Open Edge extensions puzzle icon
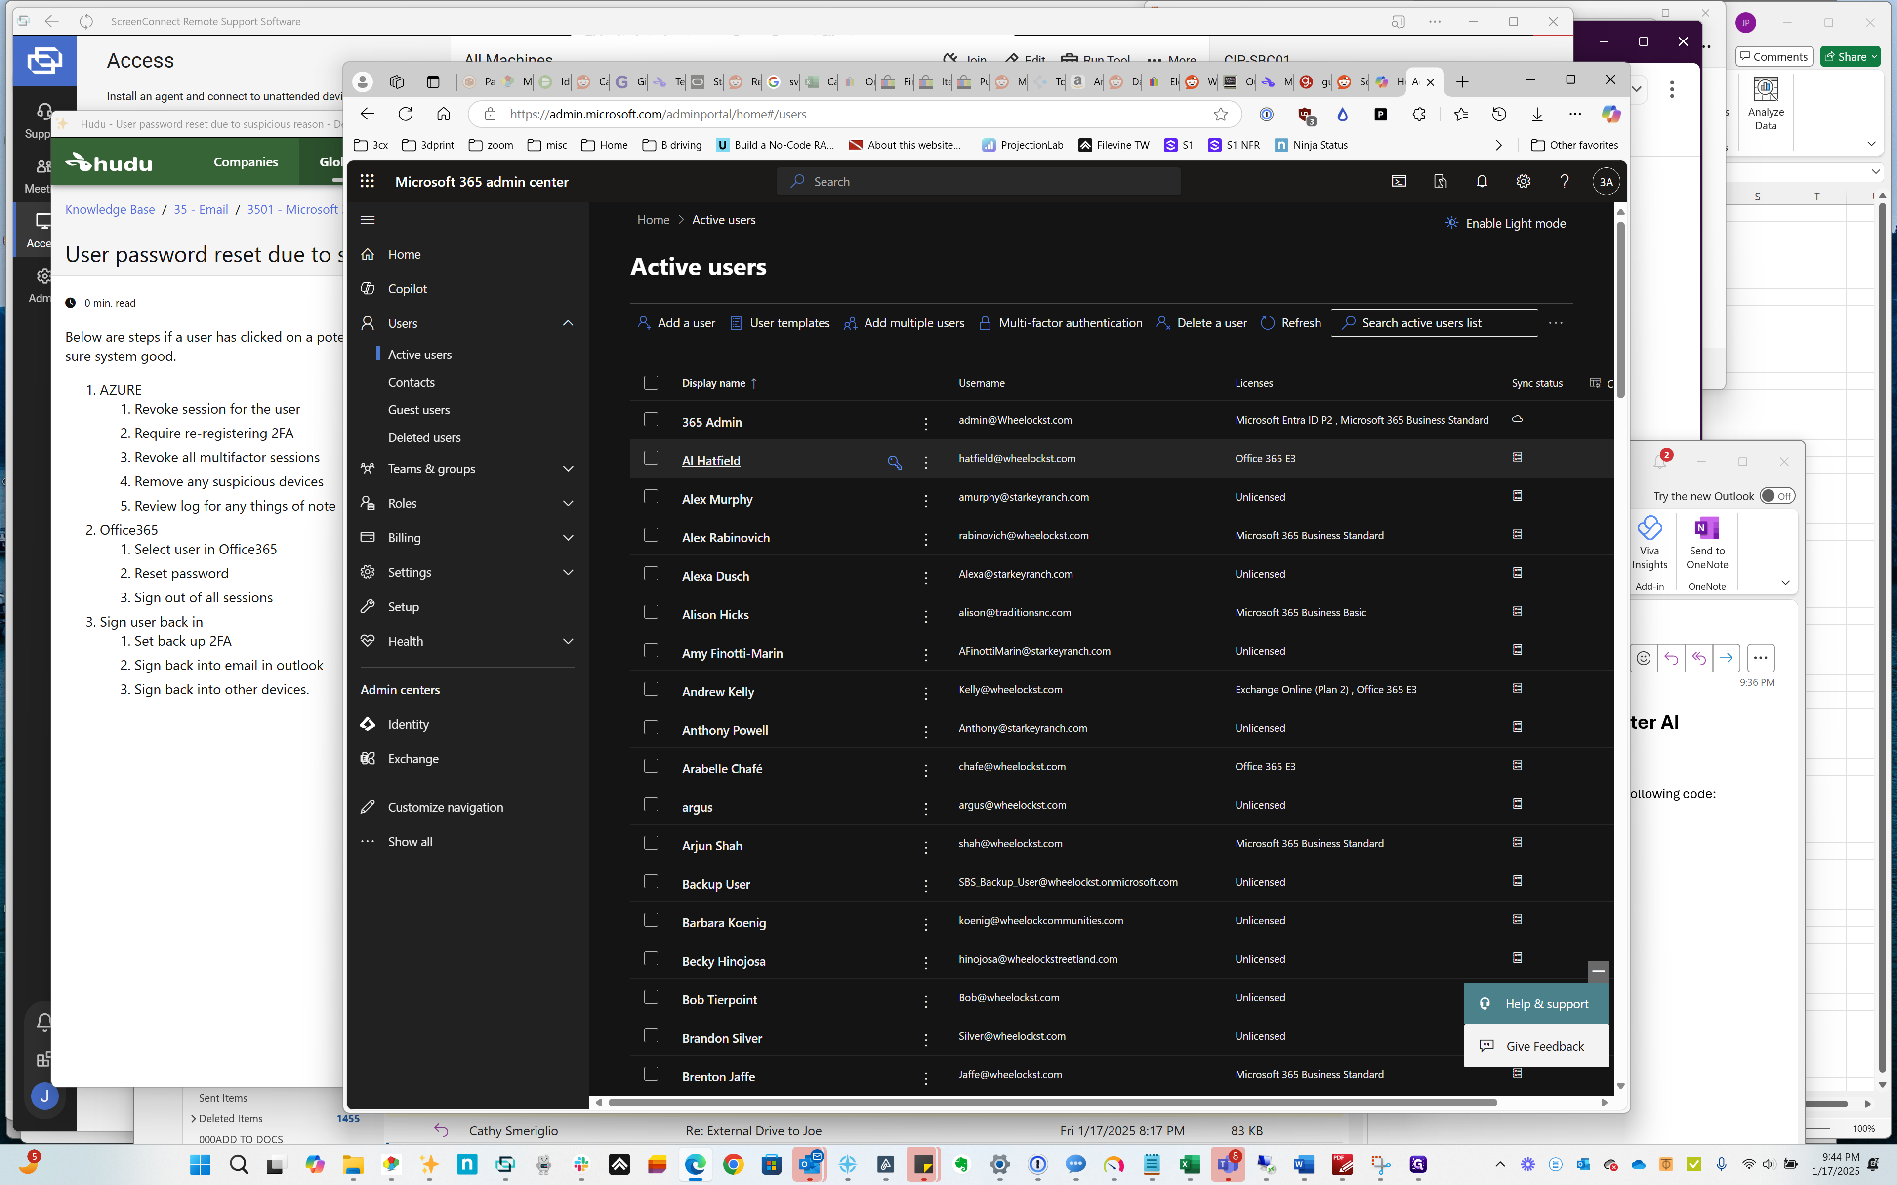Viewport: 1897px width, 1185px height. pos(1419,115)
